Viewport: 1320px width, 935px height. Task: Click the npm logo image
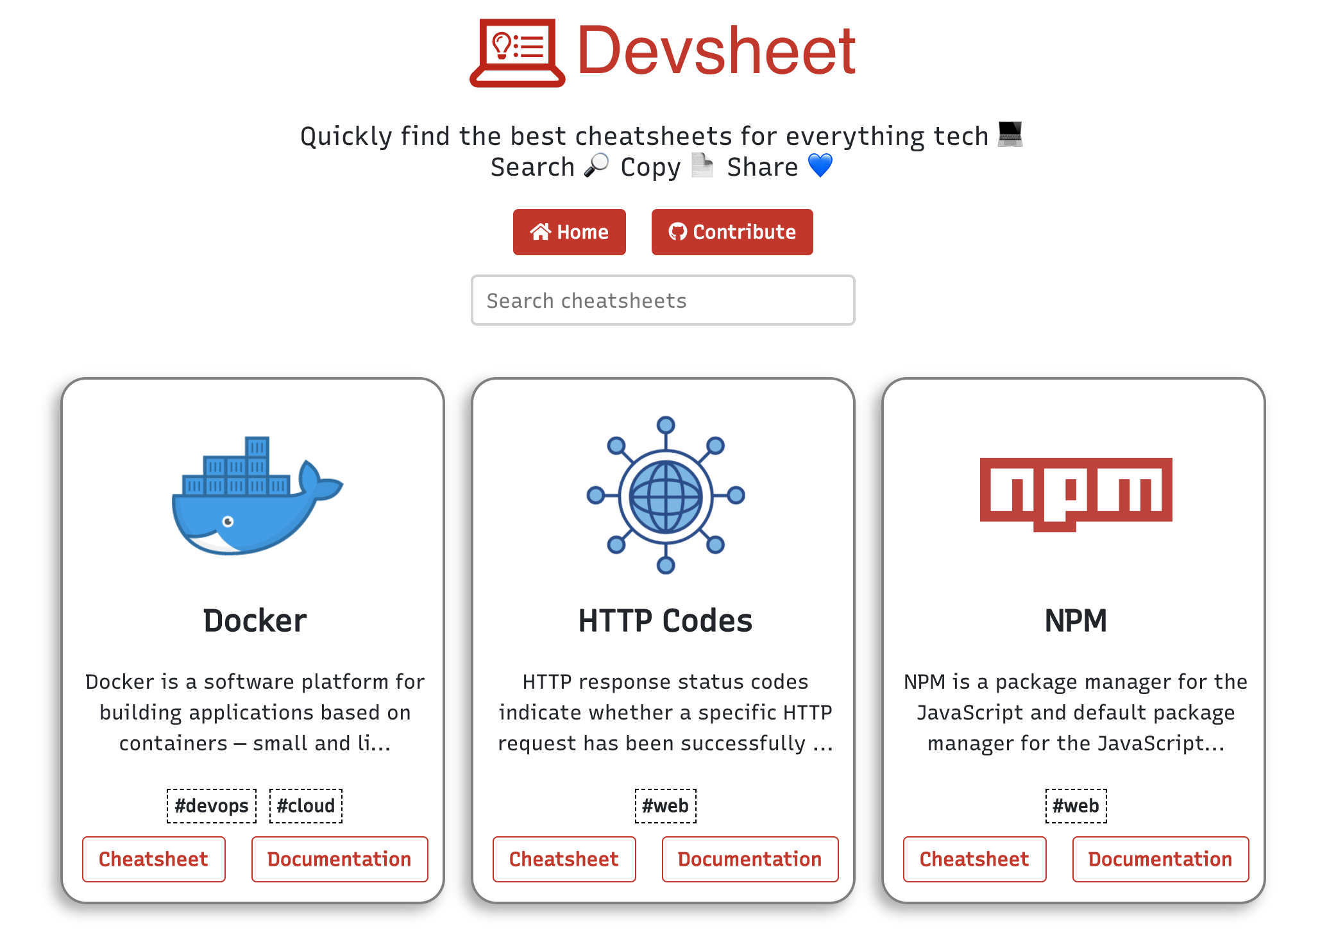[1076, 494]
